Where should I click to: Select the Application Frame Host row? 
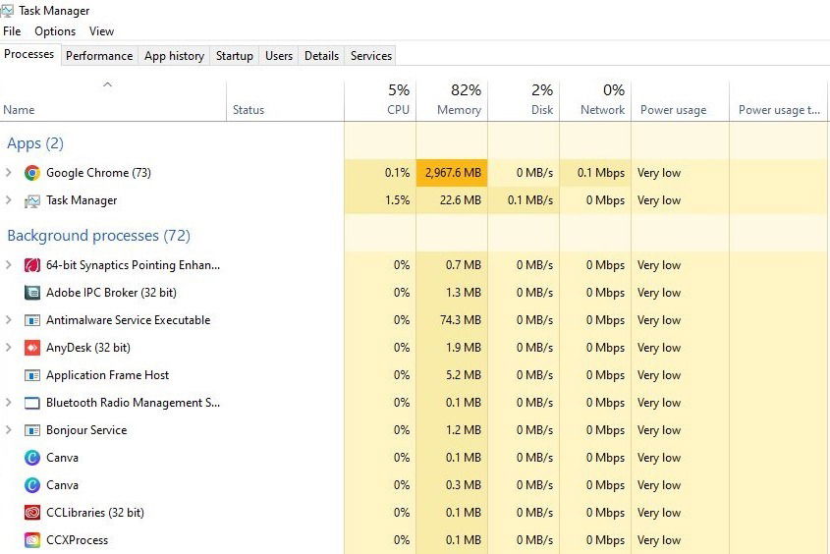pyautogui.click(x=415, y=375)
